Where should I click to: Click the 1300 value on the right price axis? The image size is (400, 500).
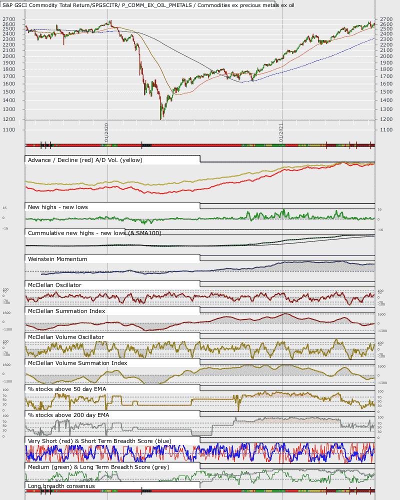pyautogui.click(x=386, y=109)
